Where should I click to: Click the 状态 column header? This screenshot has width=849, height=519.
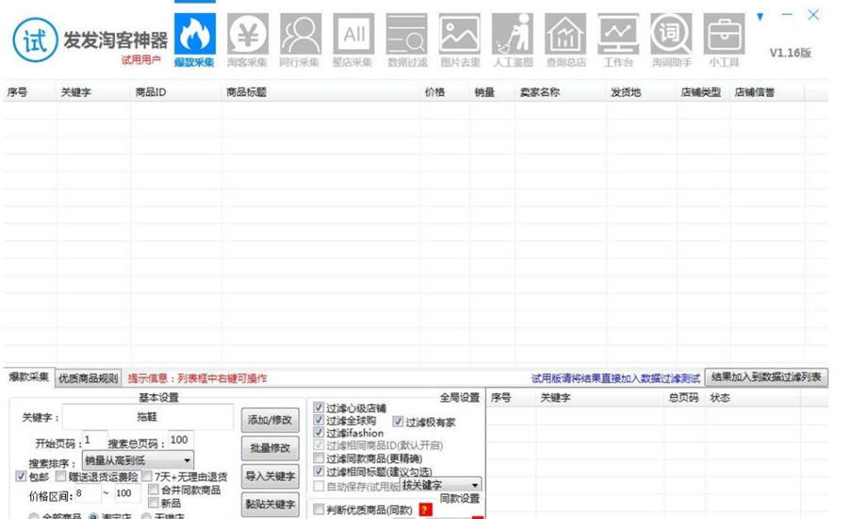coord(753,397)
